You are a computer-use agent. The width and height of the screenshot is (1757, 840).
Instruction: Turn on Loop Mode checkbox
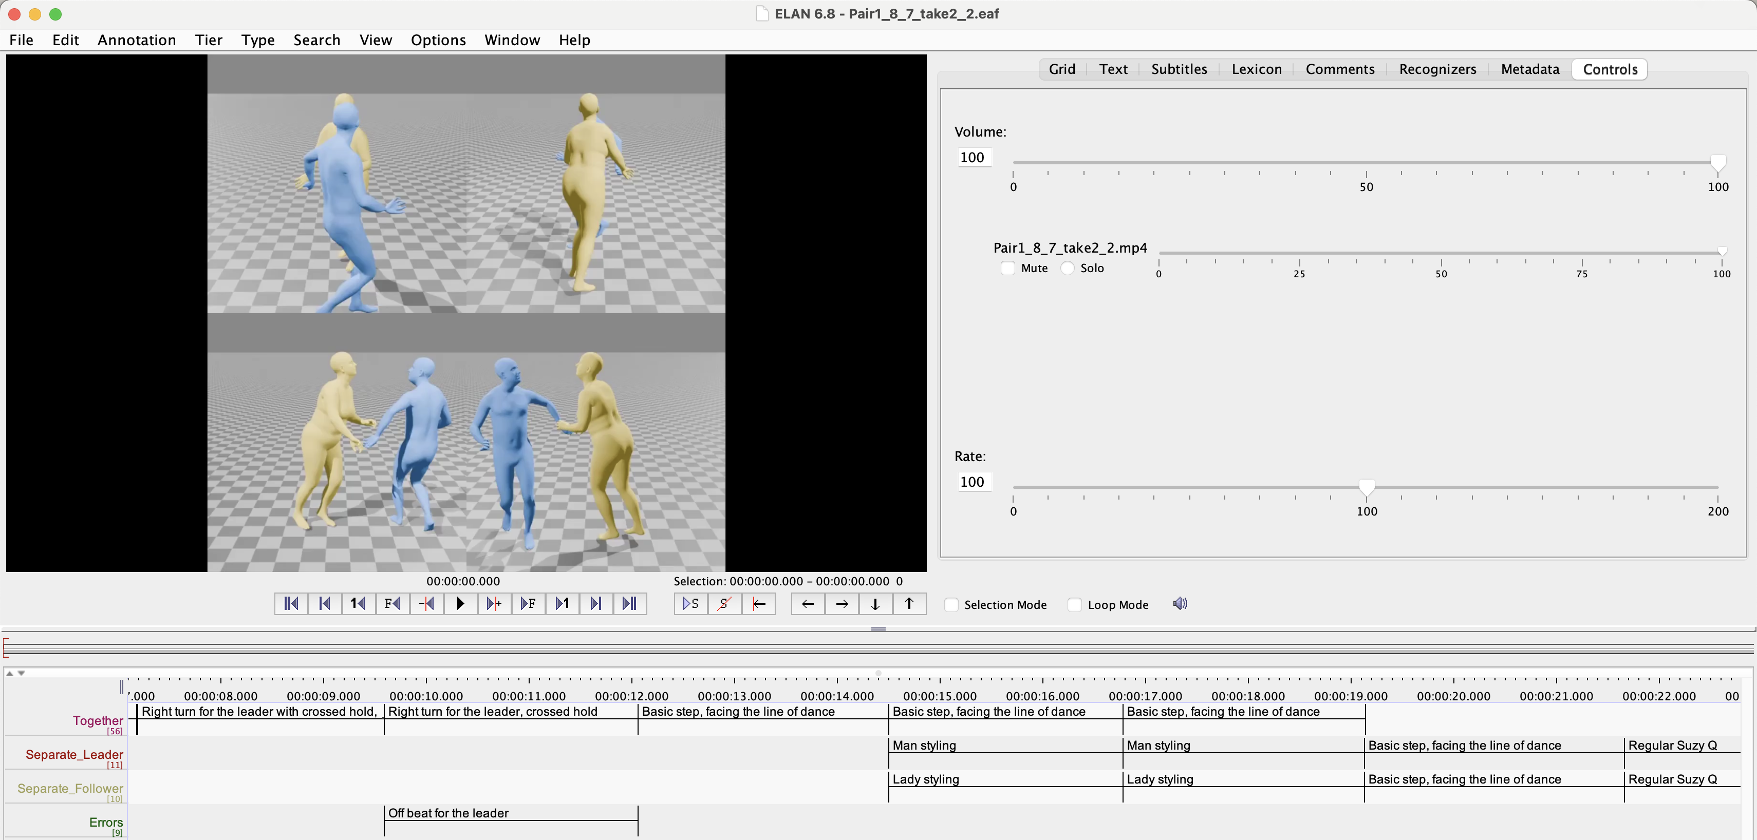(x=1075, y=605)
